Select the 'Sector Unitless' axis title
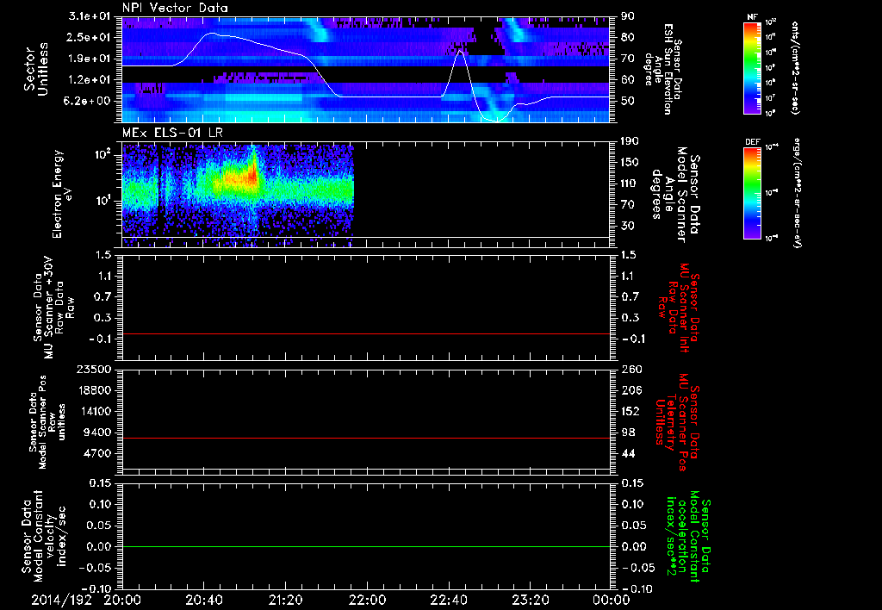The image size is (882, 610). click(36, 69)
